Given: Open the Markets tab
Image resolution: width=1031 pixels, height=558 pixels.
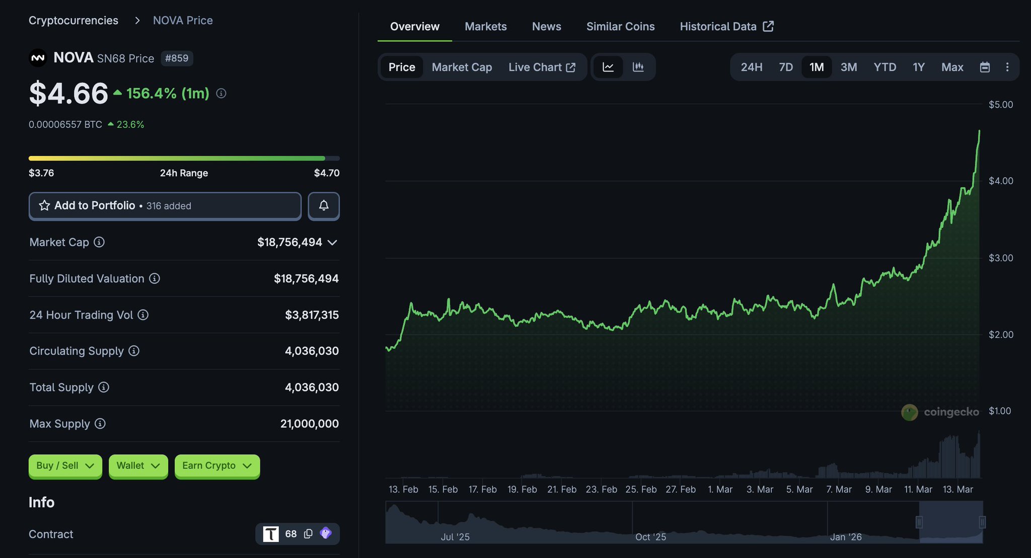Looking at the screenshot, I should point(485,26).
